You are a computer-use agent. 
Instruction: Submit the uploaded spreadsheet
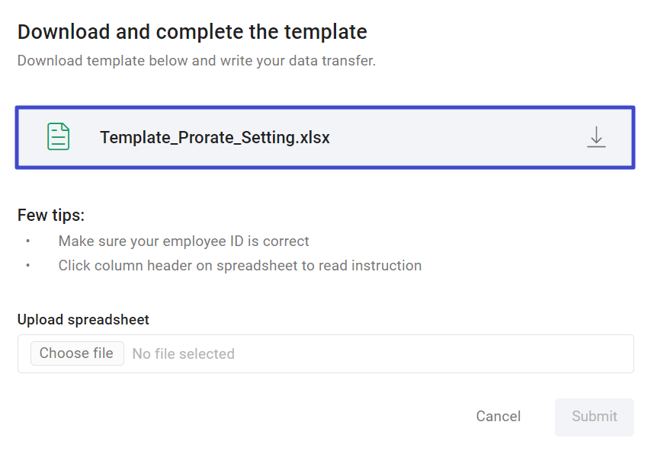click(x=594, y=416)
